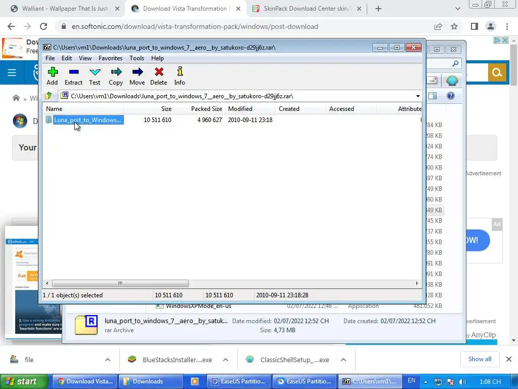Sort by Created column header

300,109
